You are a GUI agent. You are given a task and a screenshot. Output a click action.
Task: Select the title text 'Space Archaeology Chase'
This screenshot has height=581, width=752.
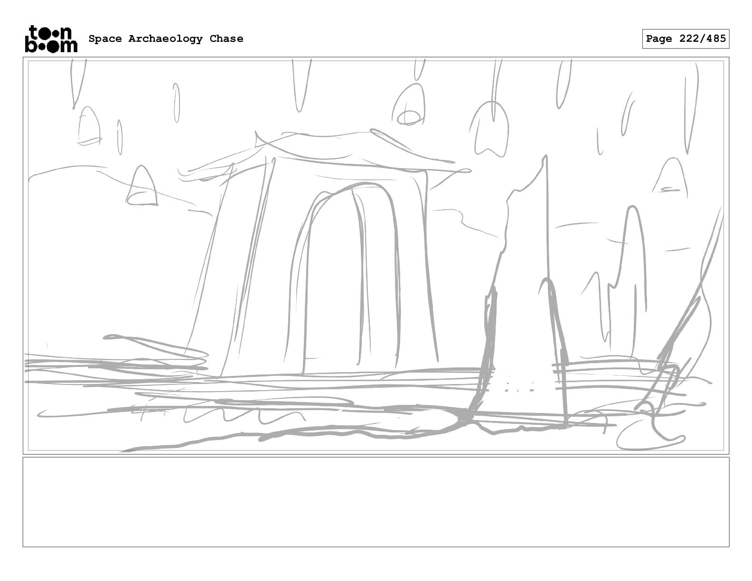coord(166,39)
